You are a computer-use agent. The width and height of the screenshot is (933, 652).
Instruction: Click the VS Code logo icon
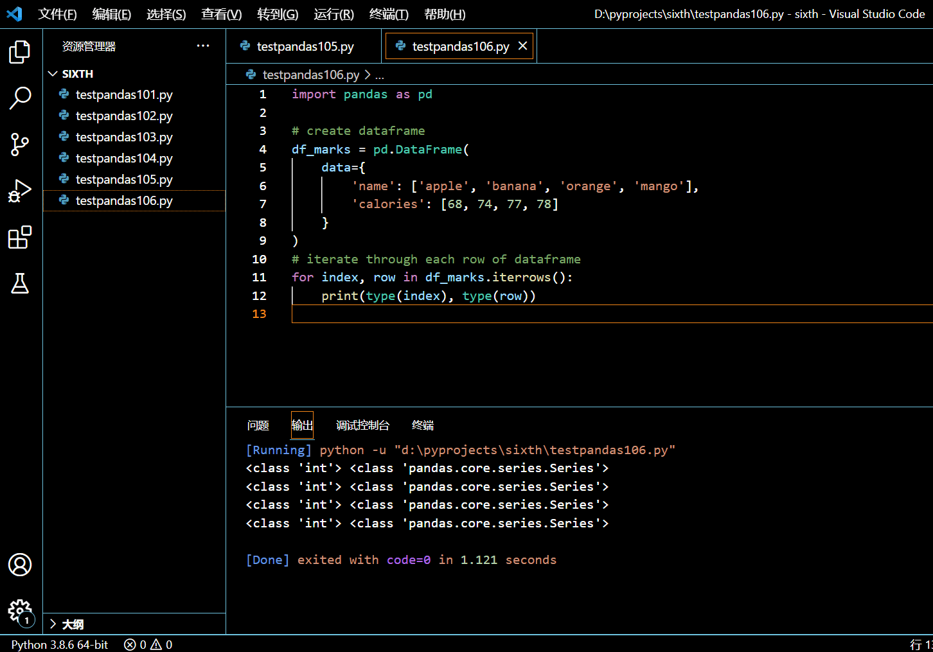coord(14,13)
